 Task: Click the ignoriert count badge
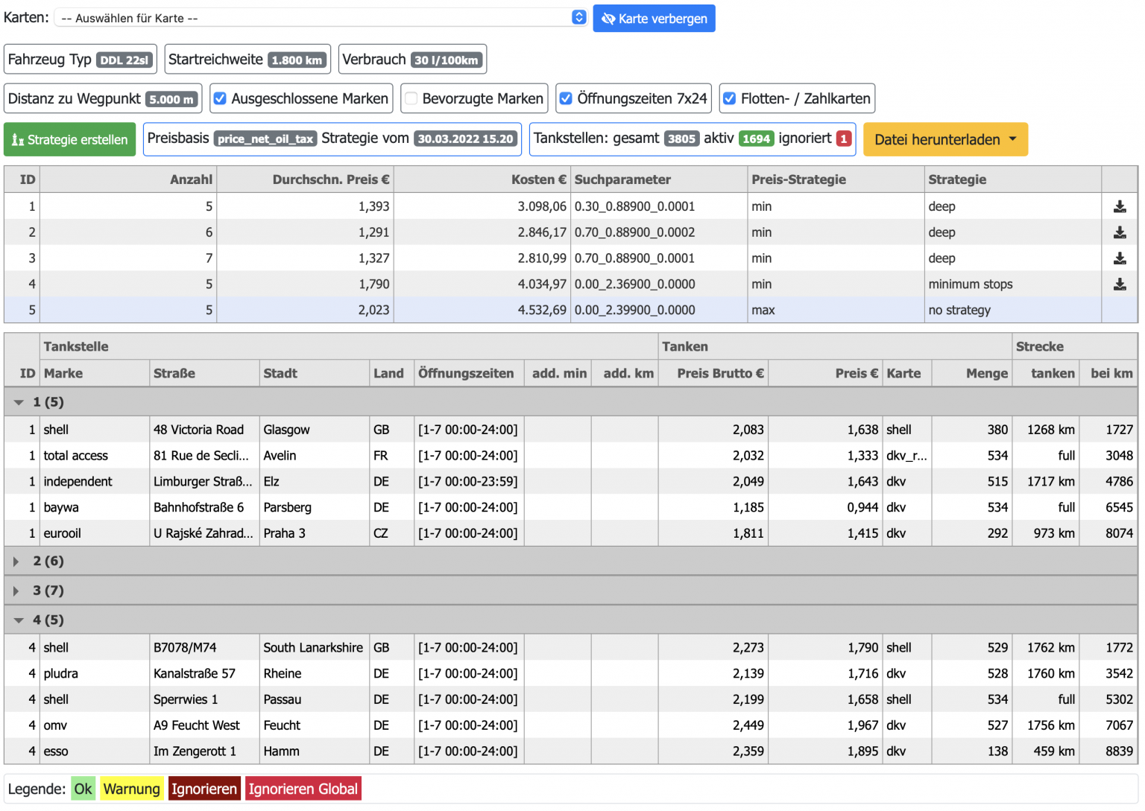844,139
